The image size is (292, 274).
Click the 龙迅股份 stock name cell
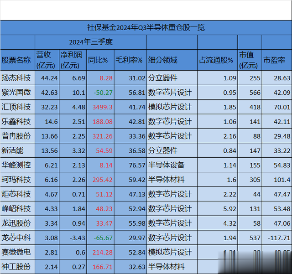click(16, 223)
